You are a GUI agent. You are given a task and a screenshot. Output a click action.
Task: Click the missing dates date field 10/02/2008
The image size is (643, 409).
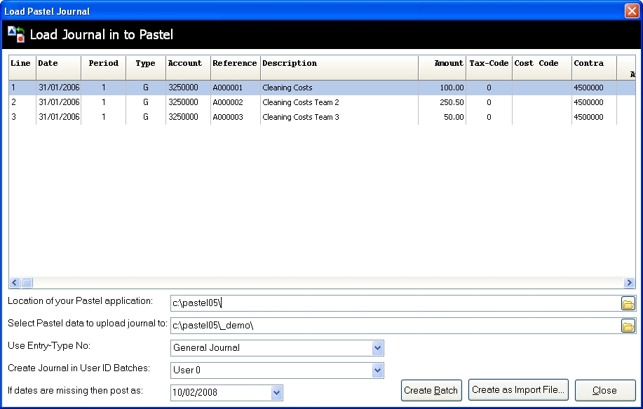pos(221,393)
